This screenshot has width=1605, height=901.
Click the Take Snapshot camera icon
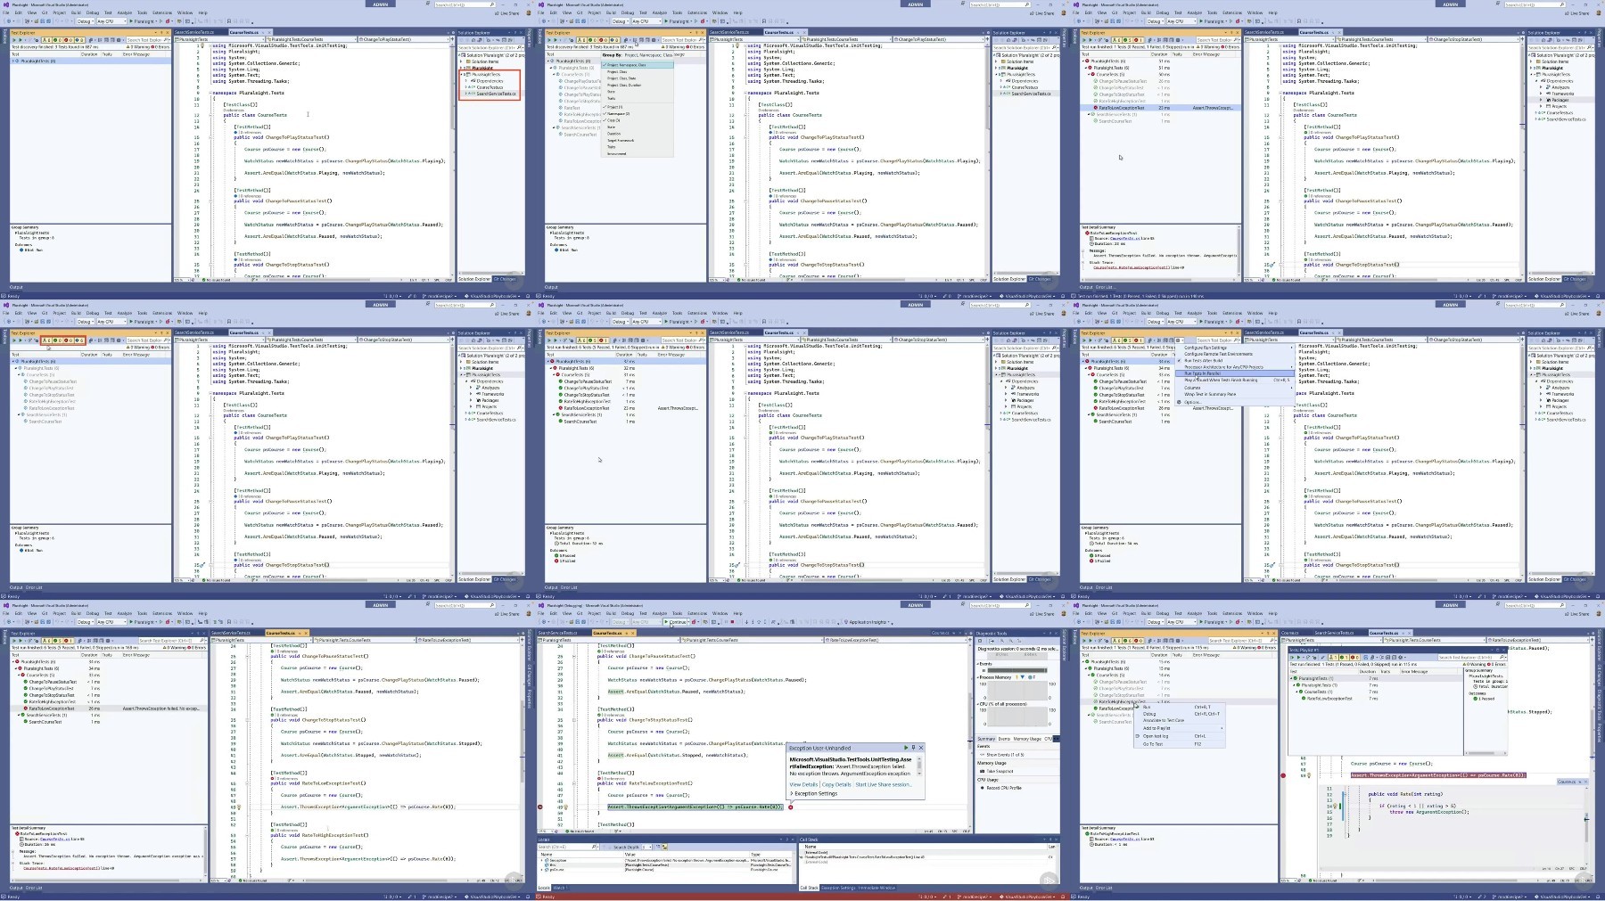pos(982,771)
